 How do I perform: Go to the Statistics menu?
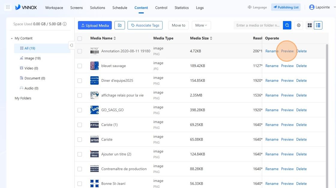[x=181, y=8]
